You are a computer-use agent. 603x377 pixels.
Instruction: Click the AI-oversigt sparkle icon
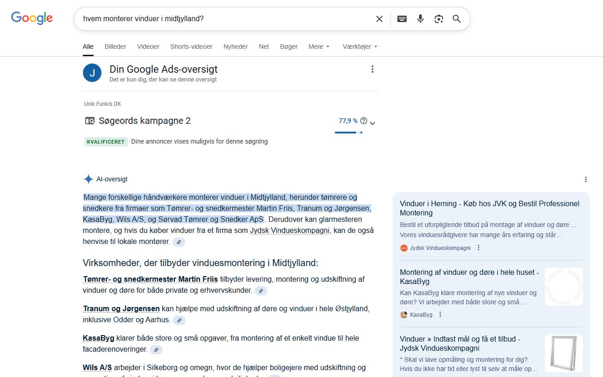(88, 179)
